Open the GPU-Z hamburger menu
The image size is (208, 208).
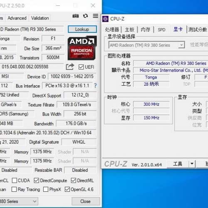(x=95, y=16)
